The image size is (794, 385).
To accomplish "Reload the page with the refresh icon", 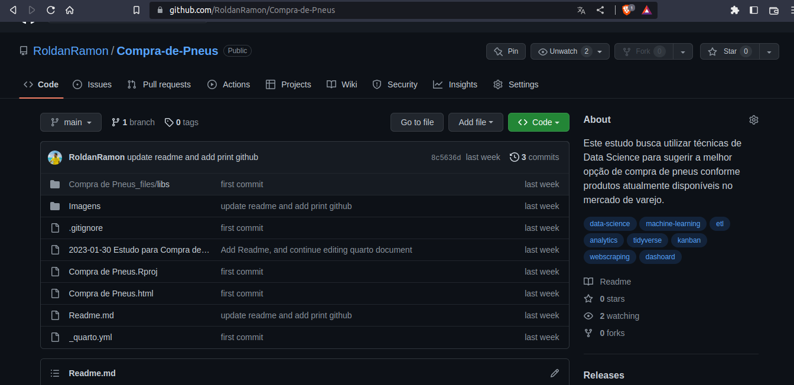I will [x=51, y=10].
